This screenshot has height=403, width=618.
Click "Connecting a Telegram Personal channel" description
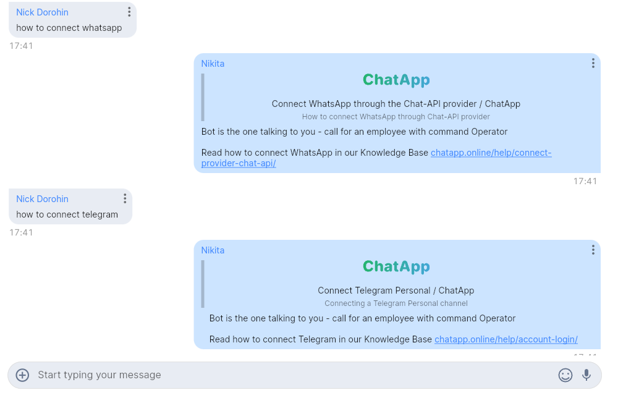[396, 303]
